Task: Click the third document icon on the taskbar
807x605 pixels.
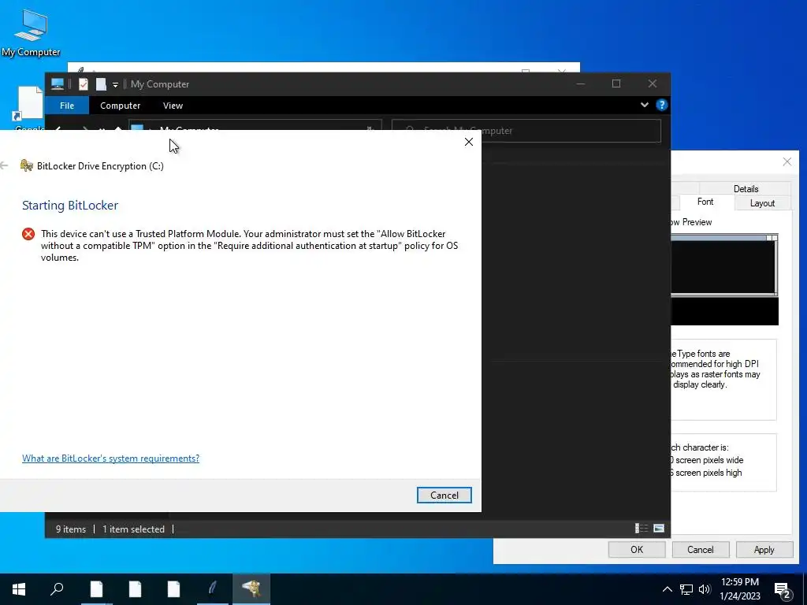Action: 173,589
